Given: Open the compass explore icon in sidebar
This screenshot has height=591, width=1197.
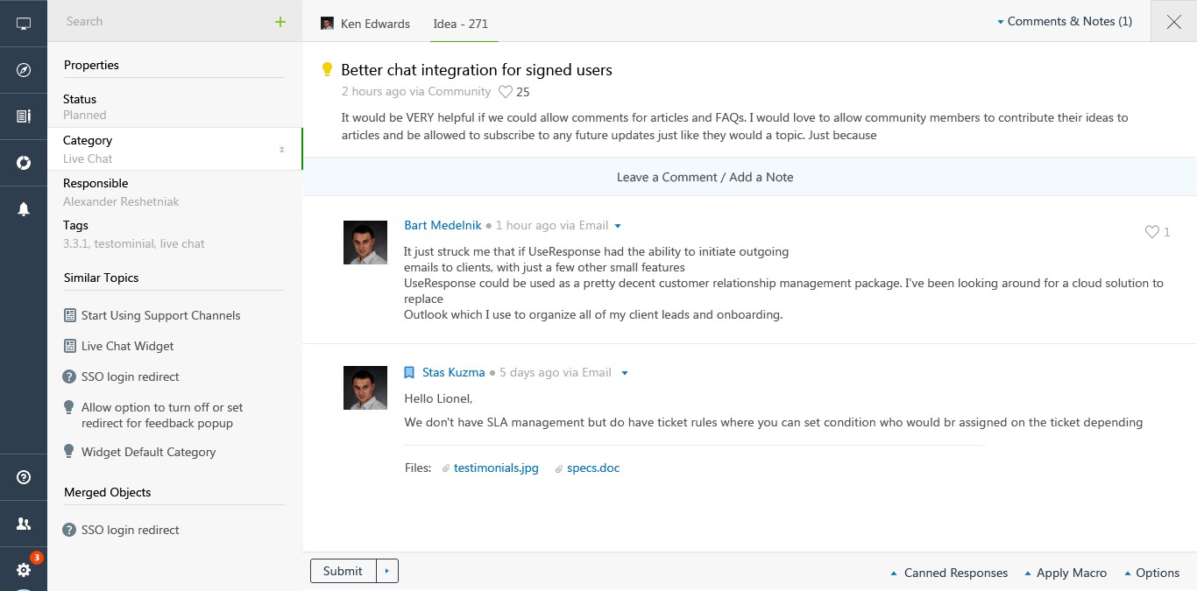Looking at the screenshot, I should pyautogui.click(x=24, y=70).
